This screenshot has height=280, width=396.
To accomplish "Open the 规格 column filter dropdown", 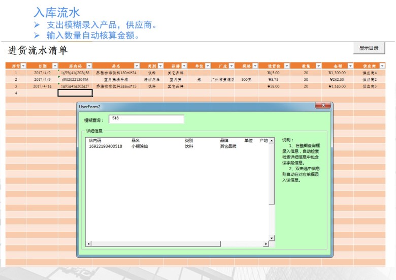I will coord(255,66).
